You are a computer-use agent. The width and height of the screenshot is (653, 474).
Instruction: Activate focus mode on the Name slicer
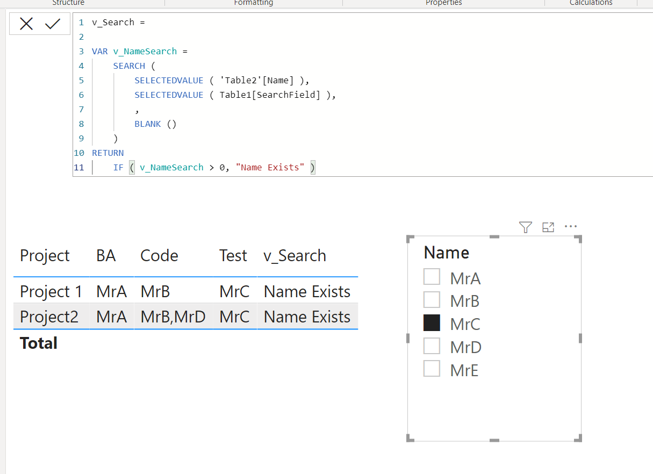(548, 227)
